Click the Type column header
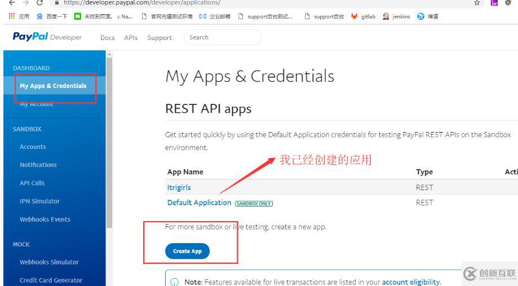Viewport: 518px width, 286px height. tap(424, 172)
